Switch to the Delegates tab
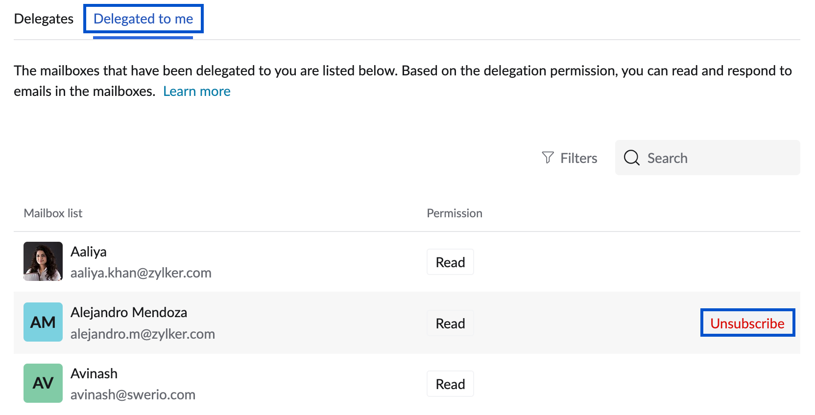 (x=44, y=19)
